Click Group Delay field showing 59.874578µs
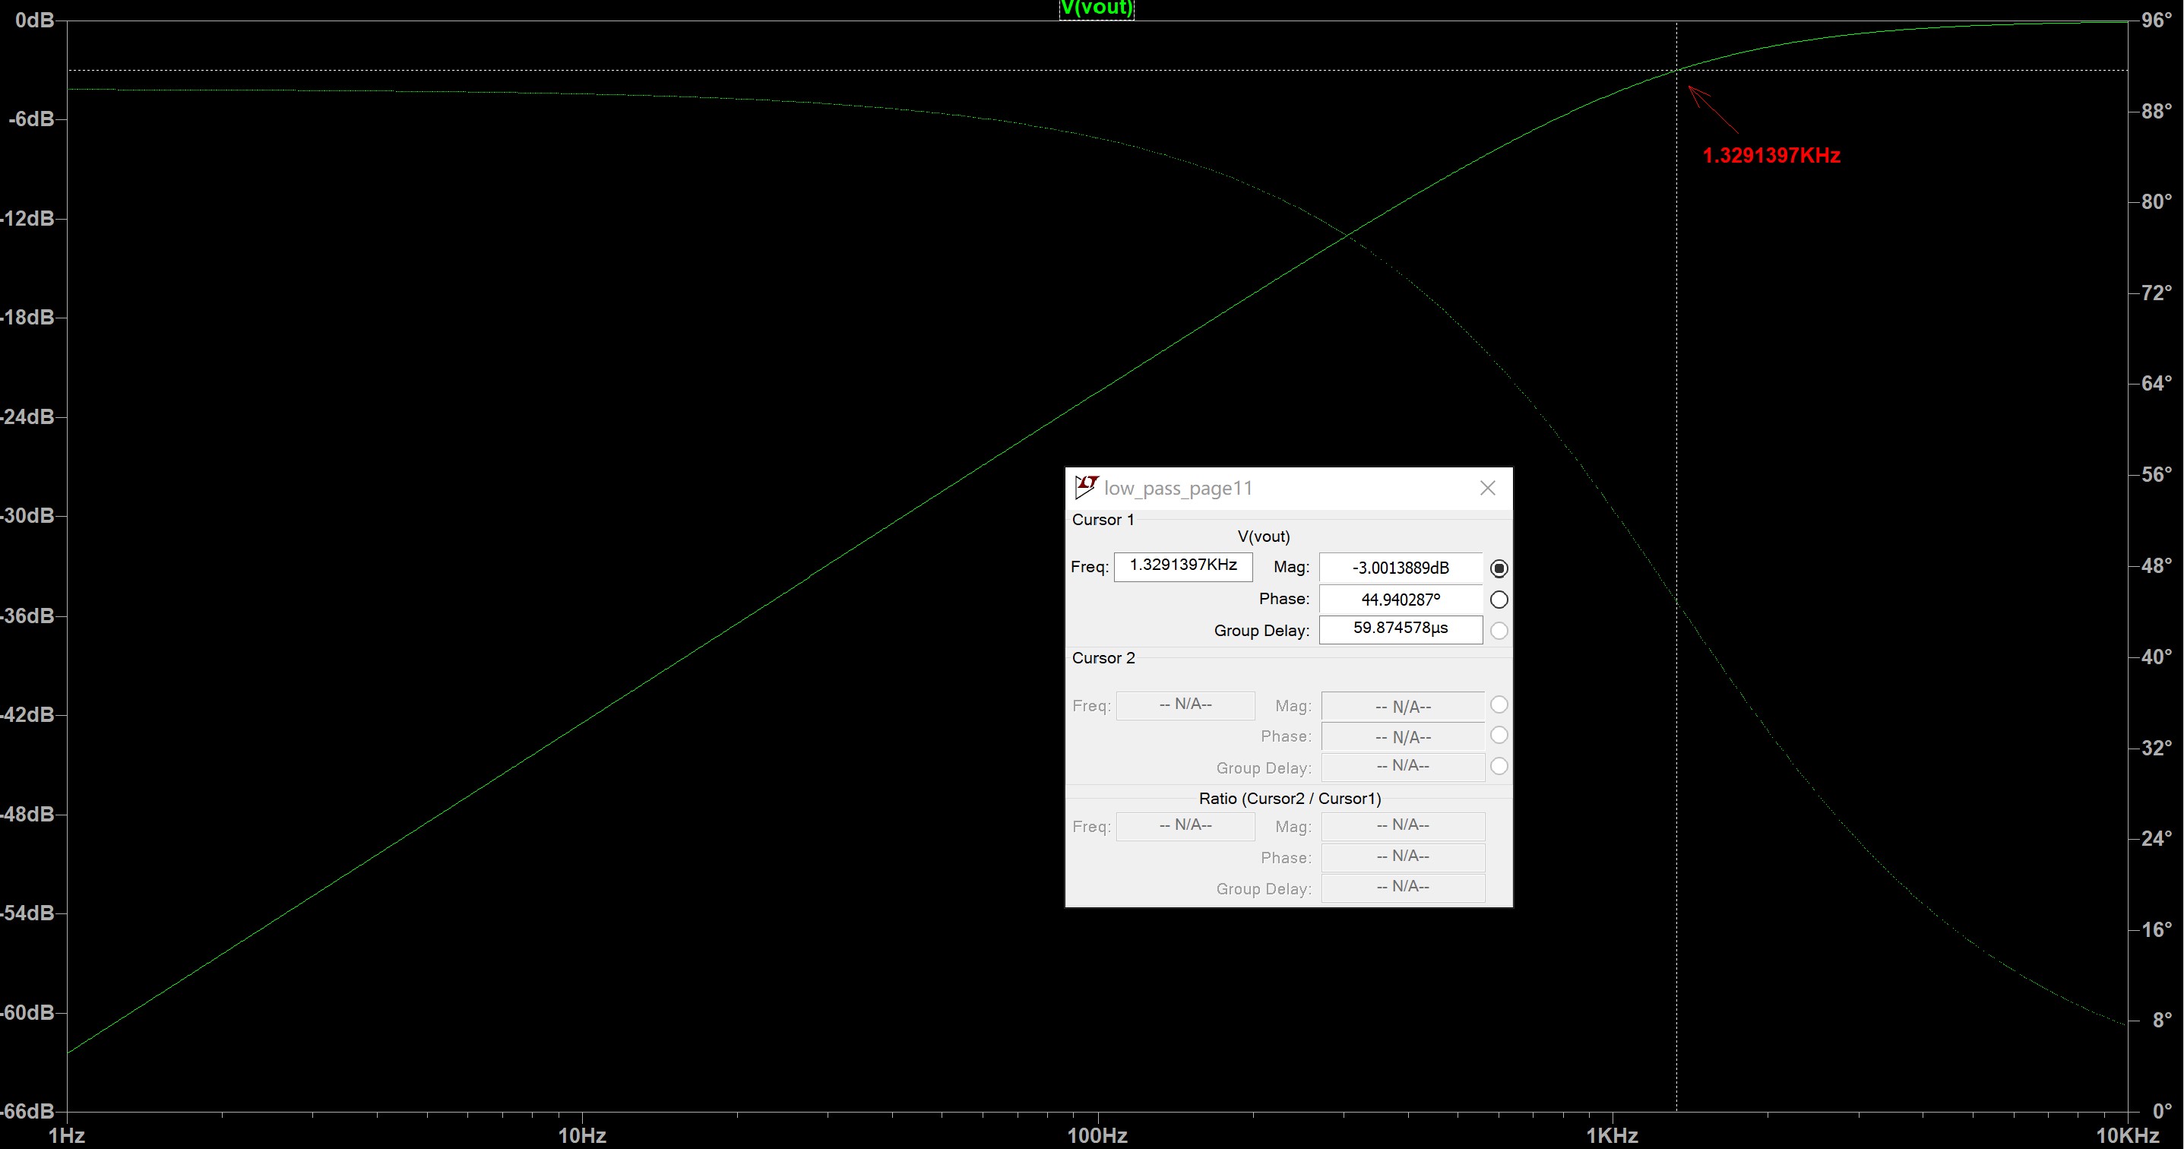2184x1149 pixels. 1400,629
